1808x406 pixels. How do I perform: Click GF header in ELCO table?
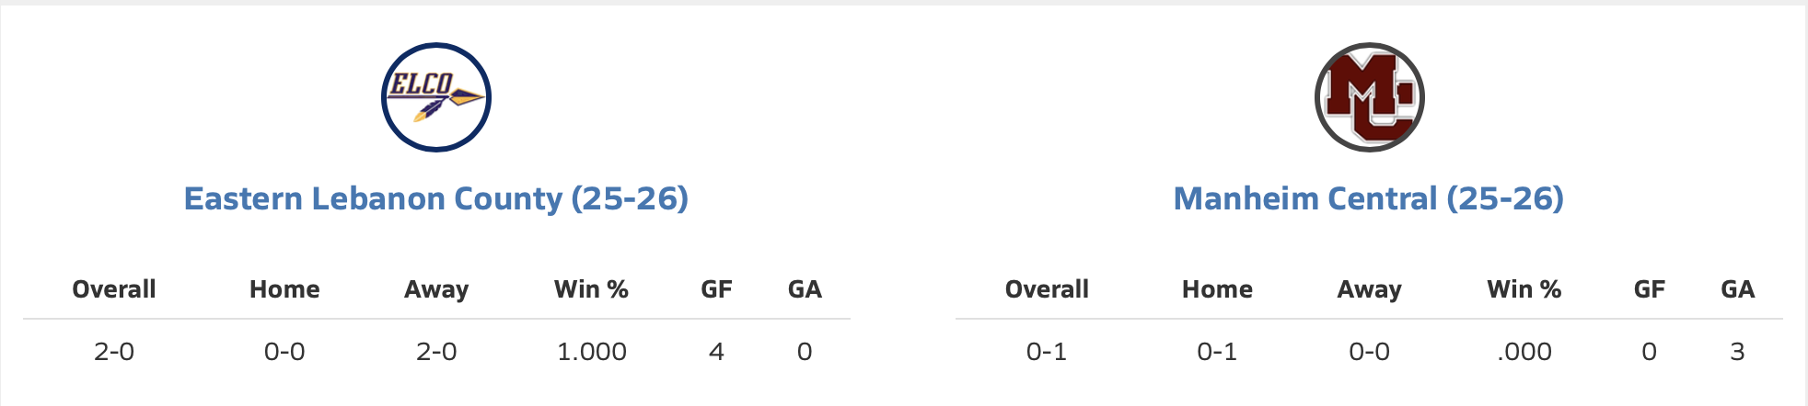point(716,289)
